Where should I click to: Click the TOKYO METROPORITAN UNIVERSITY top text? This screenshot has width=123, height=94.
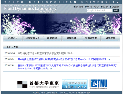coord(61,2)
